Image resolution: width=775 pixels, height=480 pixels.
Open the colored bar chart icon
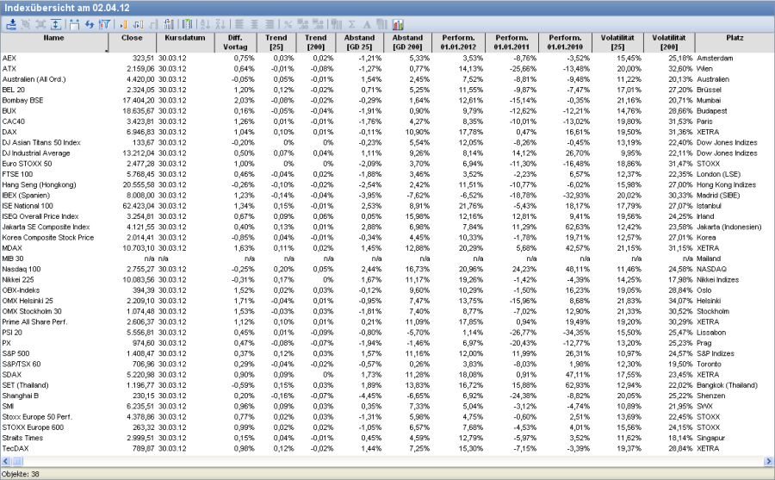pos(398,24)
